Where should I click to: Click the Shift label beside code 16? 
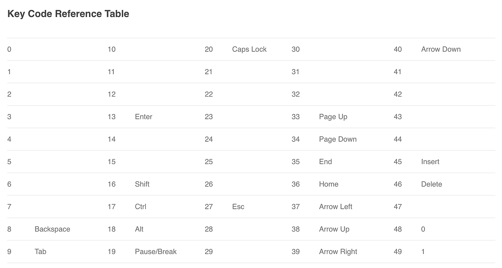point(142,184)
